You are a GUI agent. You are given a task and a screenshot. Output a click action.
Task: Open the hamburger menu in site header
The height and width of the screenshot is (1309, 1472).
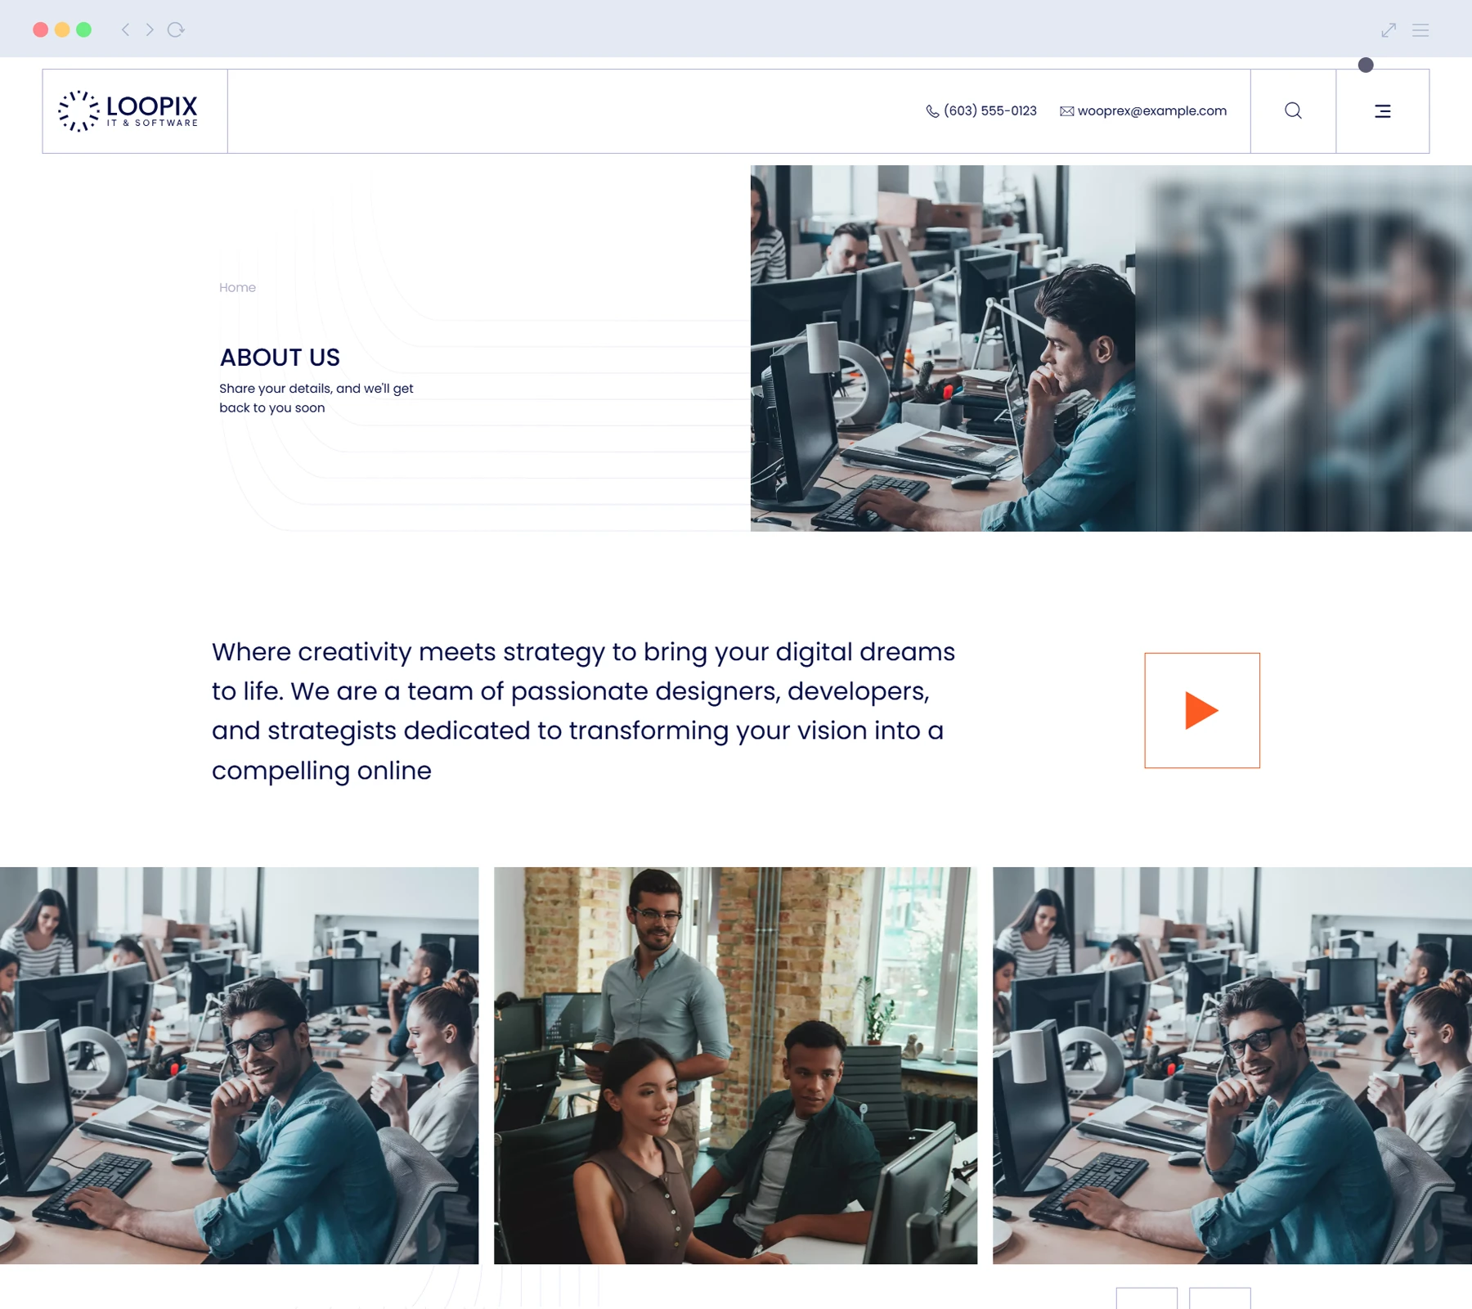click(1382, 111)
